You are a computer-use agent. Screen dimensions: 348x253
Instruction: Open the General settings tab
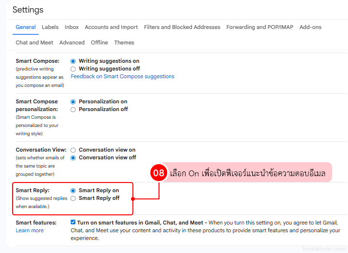26,27
